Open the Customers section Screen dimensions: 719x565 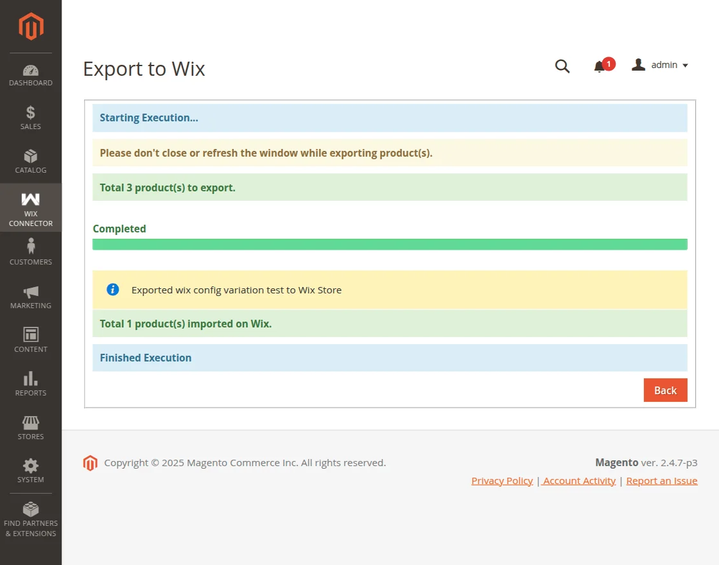(30, 250)
